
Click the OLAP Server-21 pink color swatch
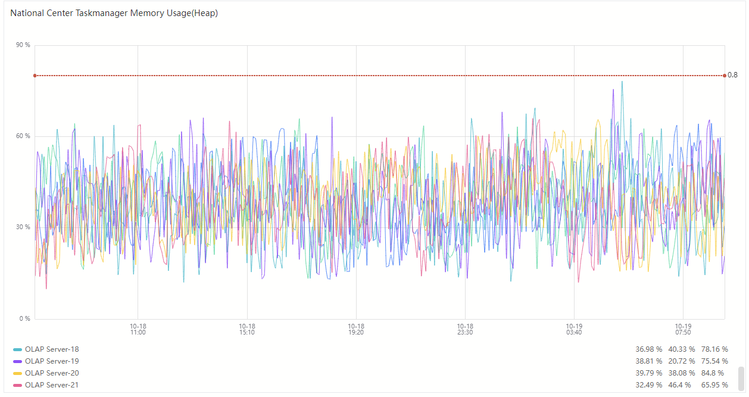coord(17,385)
